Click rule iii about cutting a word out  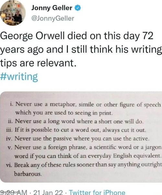75,130
